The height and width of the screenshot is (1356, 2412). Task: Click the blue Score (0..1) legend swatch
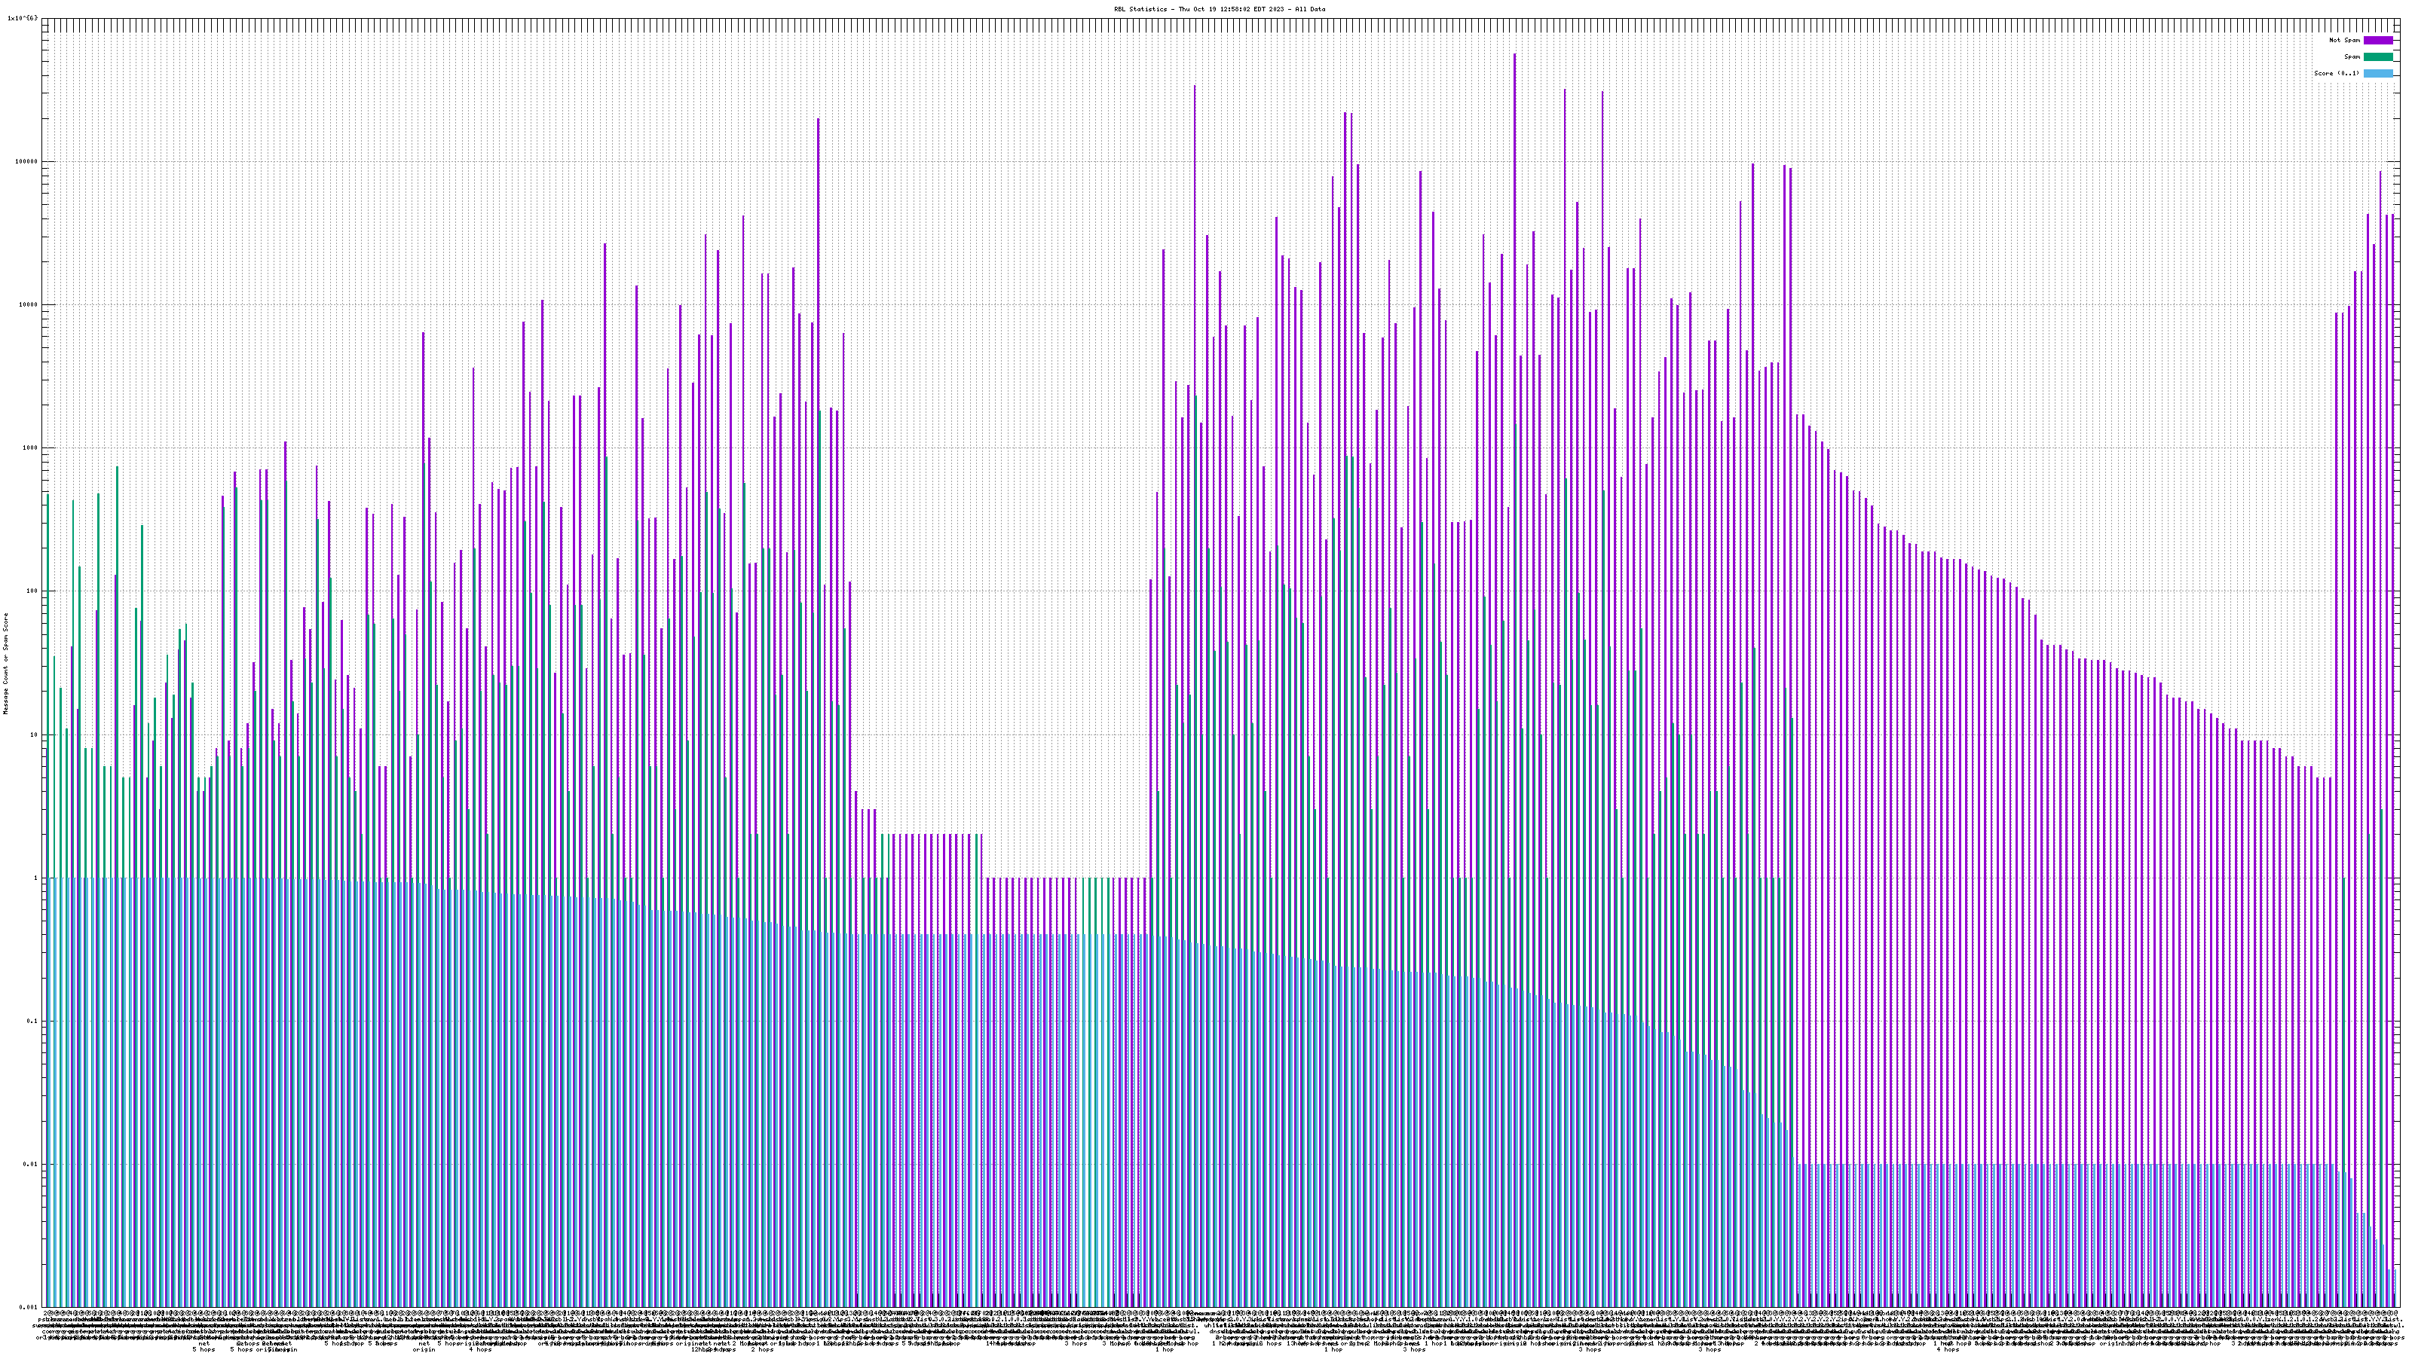(2378, 73)
